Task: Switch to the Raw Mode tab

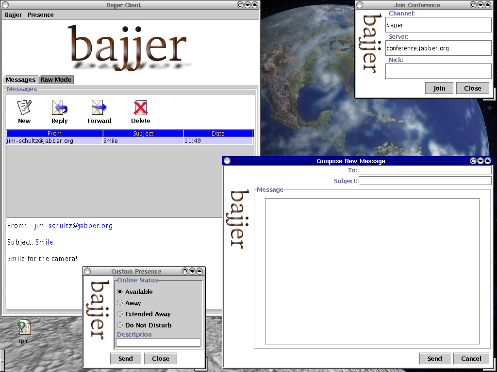Action: (x=56, y=79)
